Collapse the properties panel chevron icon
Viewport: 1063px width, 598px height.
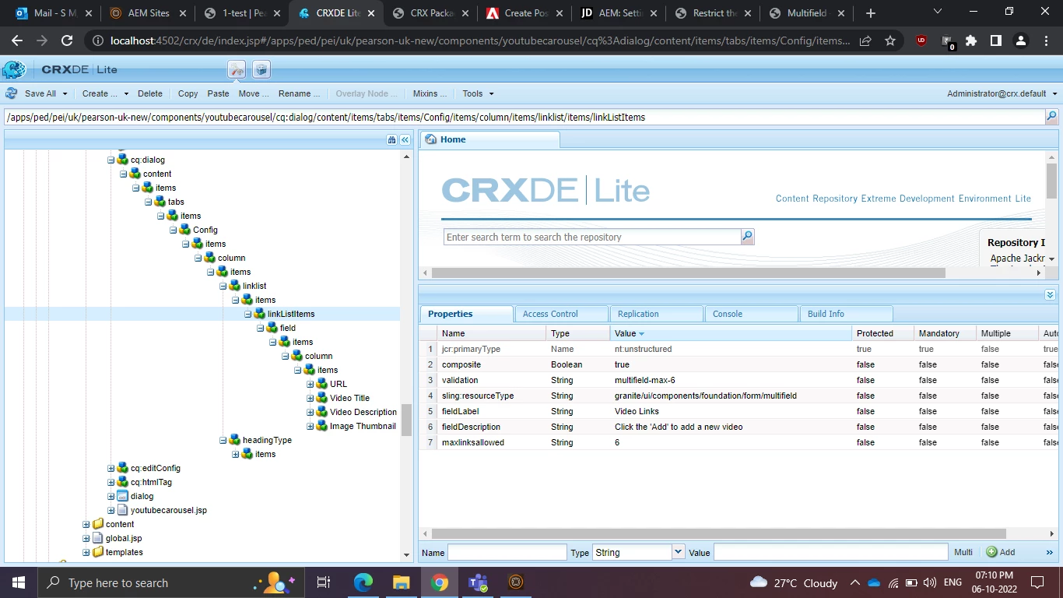point(1050,295)
